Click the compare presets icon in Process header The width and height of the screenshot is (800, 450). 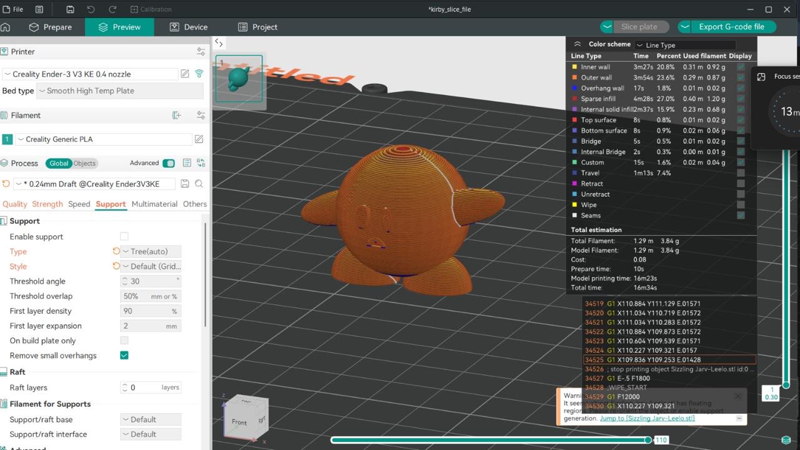point(201,163)
